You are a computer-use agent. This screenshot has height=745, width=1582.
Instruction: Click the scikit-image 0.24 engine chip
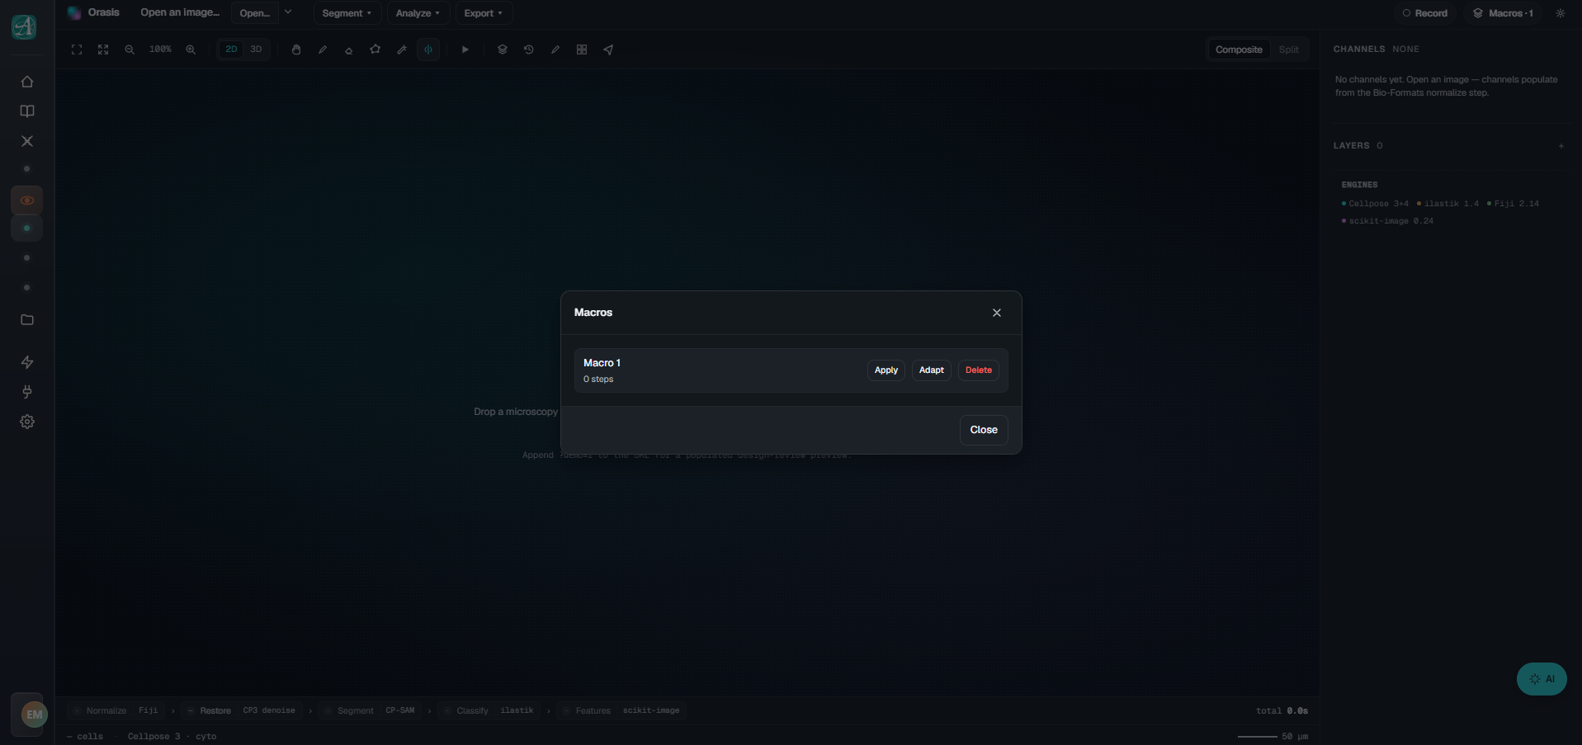pos(1387,221)
